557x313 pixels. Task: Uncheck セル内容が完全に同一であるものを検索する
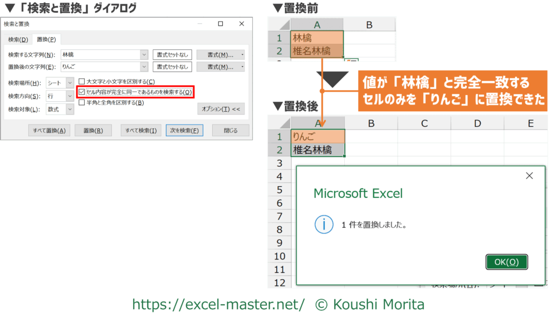click(x=82, y=92)
